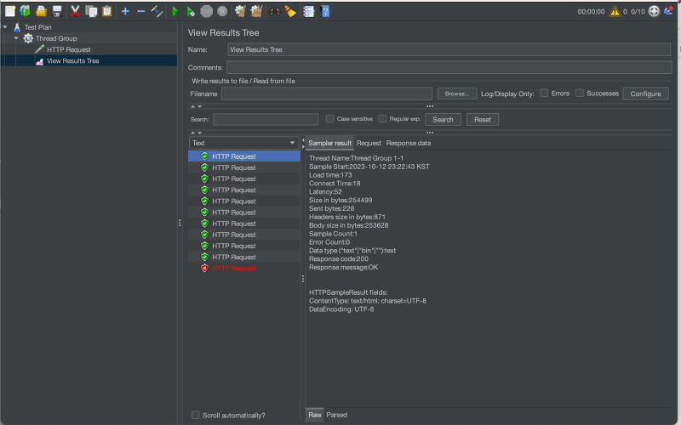Enable Case sensitive search option
The height and width of the screenshot is (425, 681).
(x=329, y=119)
